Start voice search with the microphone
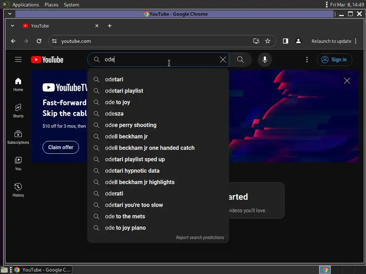 tap(265, 60)
